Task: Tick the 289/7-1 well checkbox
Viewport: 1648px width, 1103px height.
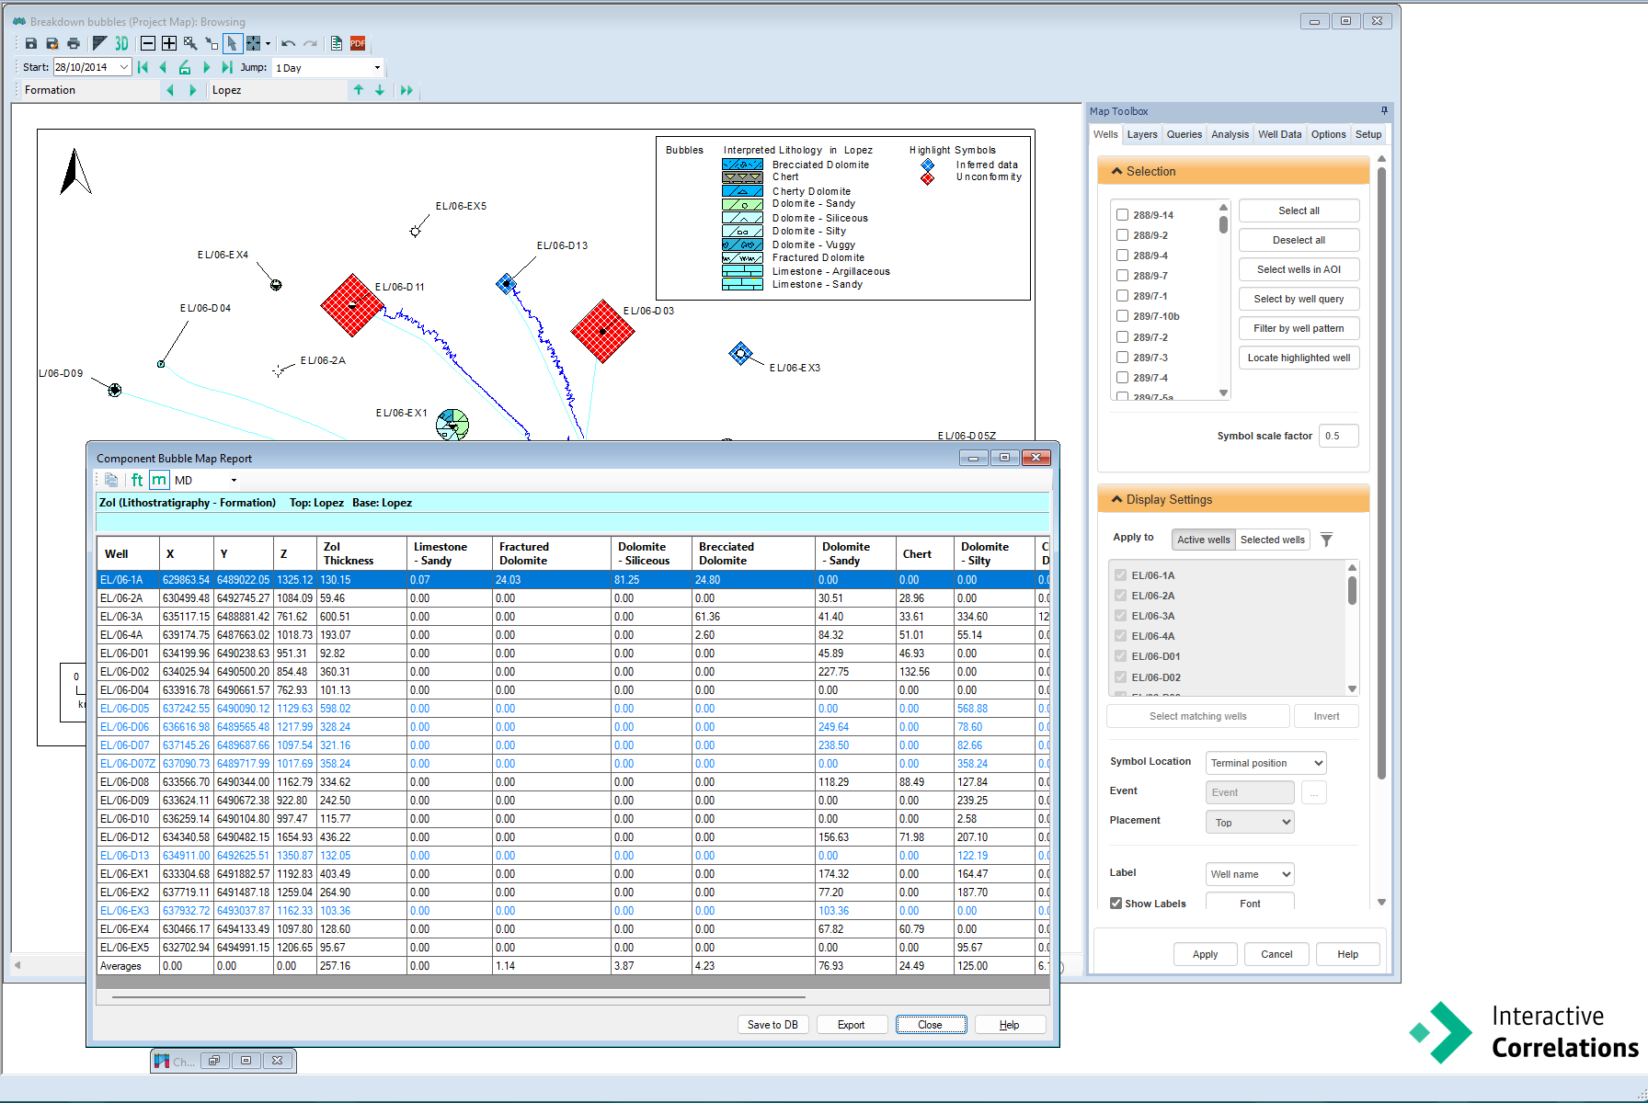Action: click(x=1122, y=296)
